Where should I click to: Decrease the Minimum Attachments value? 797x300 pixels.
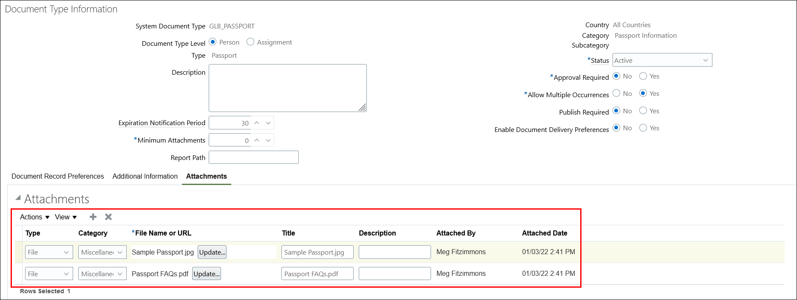tap(268, 140)
